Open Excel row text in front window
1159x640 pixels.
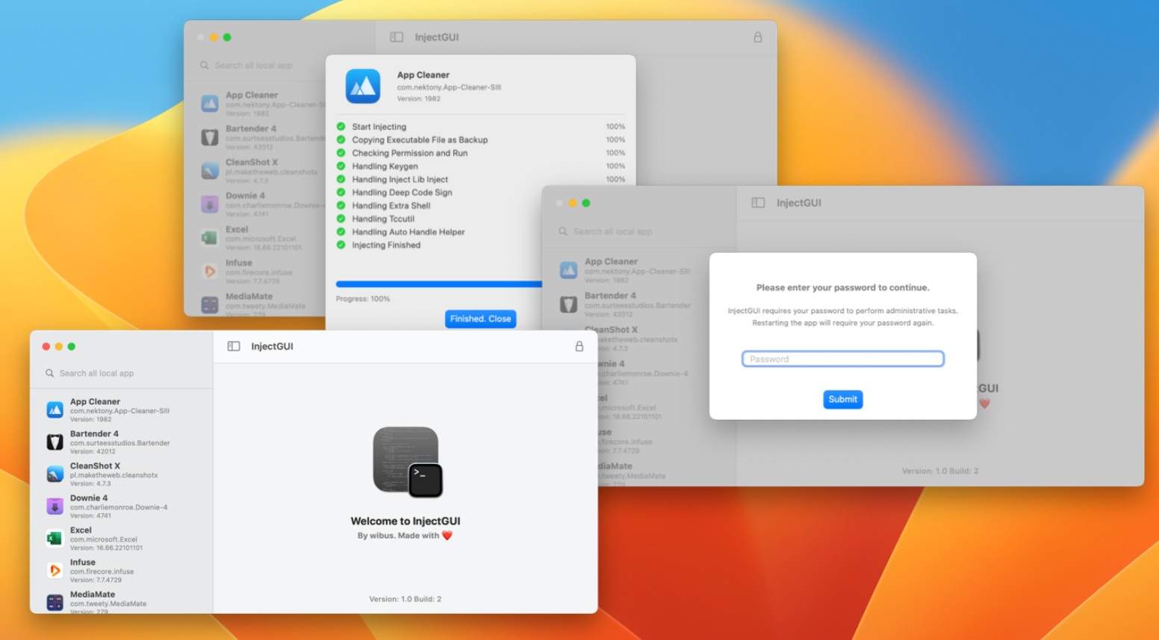(x=106, y=539)
